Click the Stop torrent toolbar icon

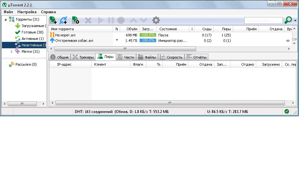[x=121, y=20]
